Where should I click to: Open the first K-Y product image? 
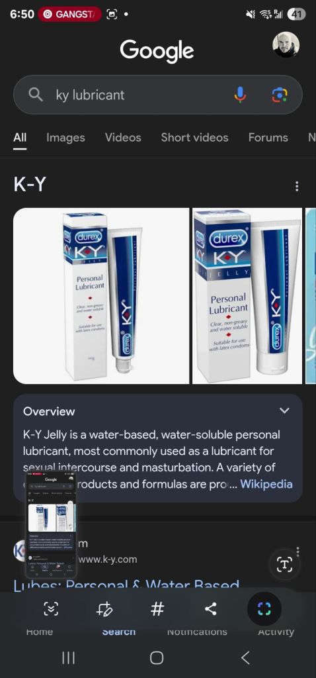click(101, 296)
